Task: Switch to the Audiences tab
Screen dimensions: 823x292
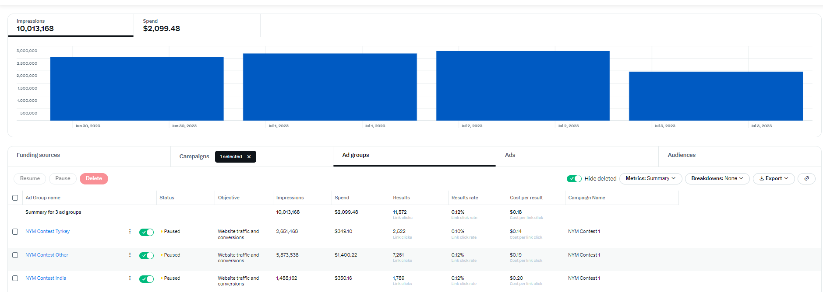Action: click(681, 155)
